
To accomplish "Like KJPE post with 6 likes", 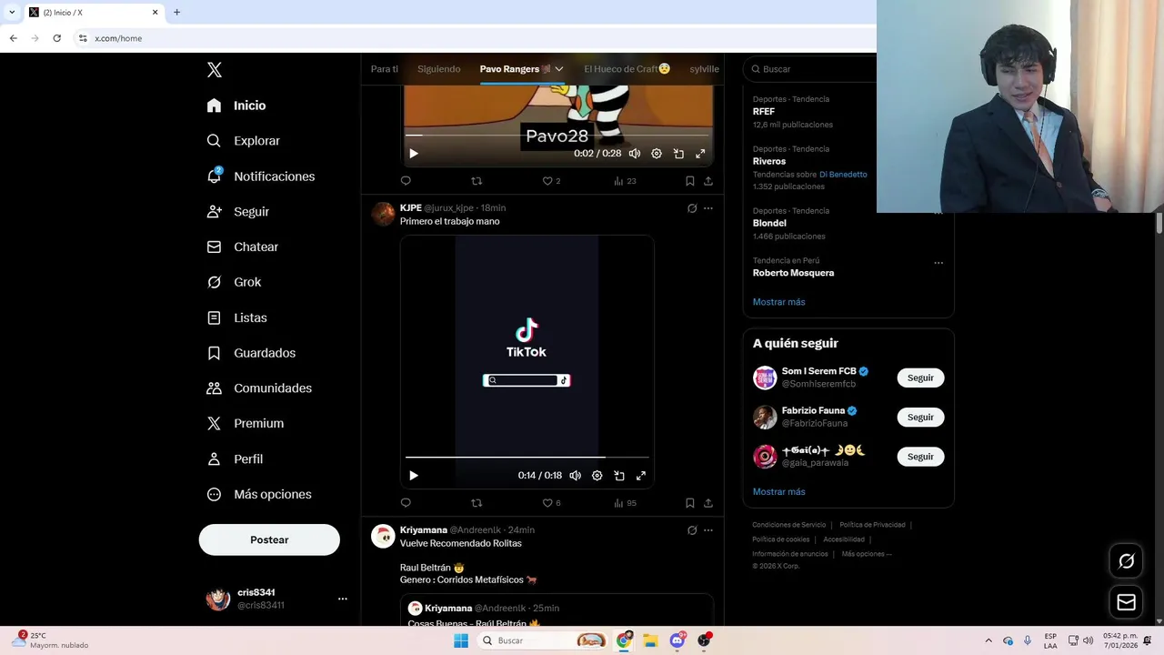I will point(551,503).
